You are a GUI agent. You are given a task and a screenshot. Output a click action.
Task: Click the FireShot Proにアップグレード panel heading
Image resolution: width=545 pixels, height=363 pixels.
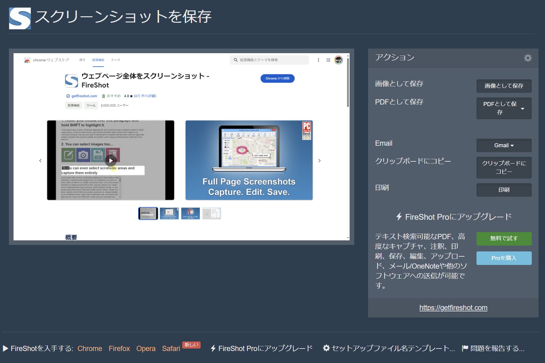(x=458, y=217)
